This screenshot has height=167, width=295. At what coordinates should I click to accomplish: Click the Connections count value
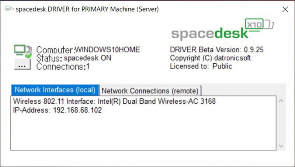coord(88,67)
